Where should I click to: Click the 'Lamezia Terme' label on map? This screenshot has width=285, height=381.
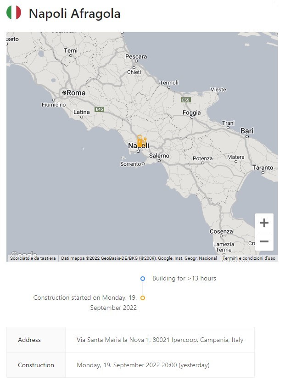pyautogui.click(x=224, y=247)
